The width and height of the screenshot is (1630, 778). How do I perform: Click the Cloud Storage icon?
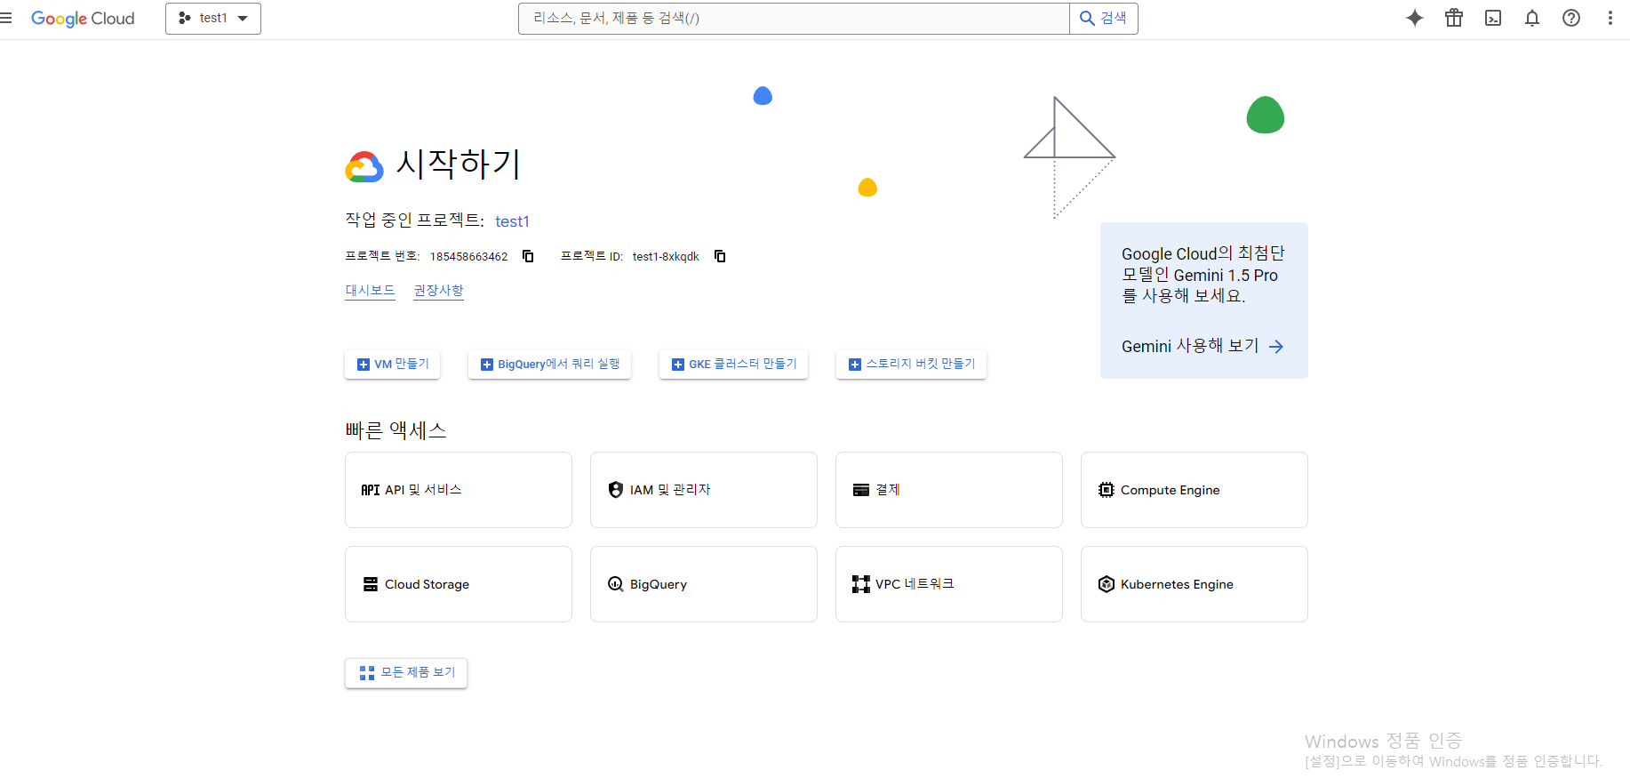[370, 584]
